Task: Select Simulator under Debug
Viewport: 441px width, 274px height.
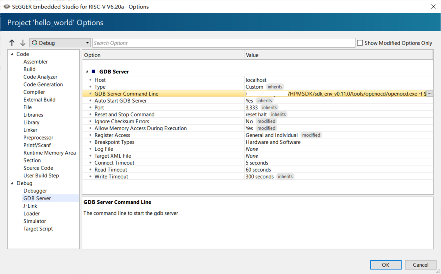Action: tap(35, 221)
